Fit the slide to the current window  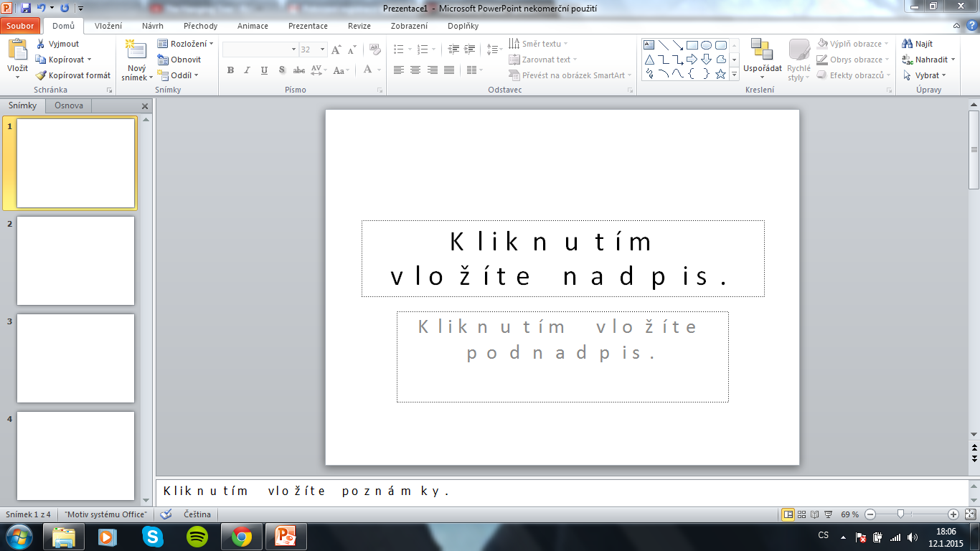tap(971, 514)
